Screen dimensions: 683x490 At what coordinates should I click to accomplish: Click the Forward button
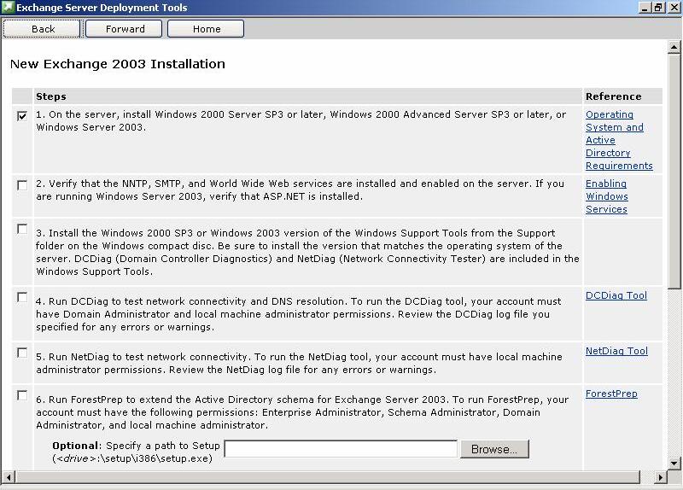tap(124, 29)
